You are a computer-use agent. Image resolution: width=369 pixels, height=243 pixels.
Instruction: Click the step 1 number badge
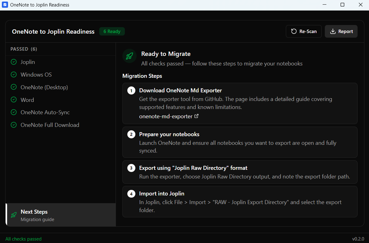(131, 91)
